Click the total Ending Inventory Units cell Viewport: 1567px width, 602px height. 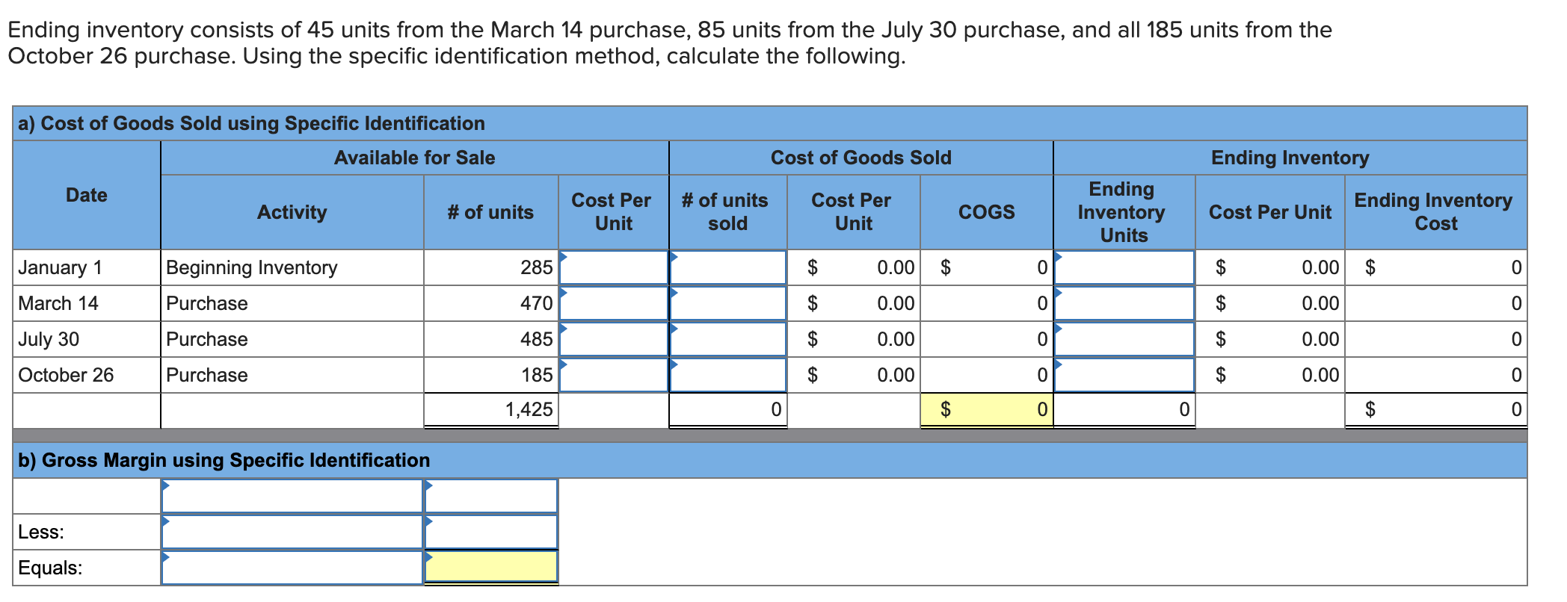1124,409
